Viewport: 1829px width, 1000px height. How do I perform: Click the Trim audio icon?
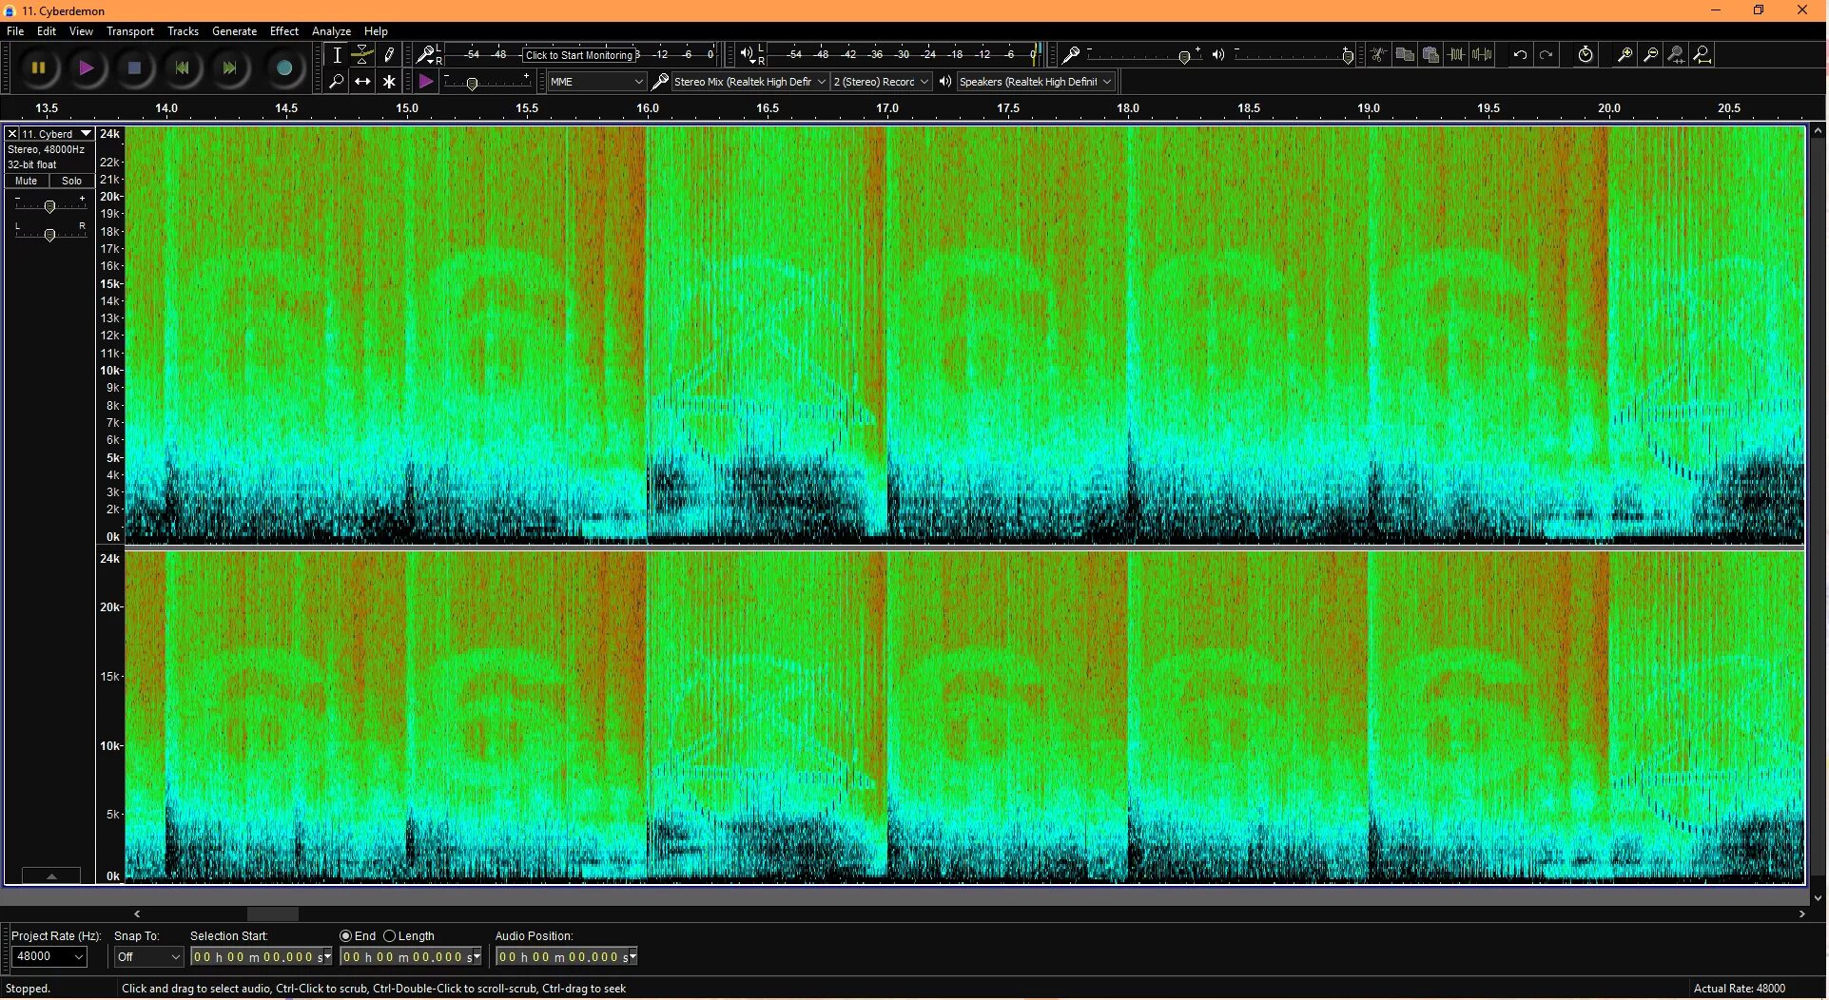point(1456,54)
